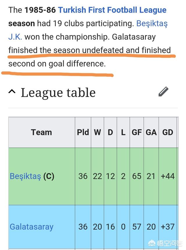This screenshot has width=186, height=250.
Task: Click the L column header
Action: pos(123,132)
